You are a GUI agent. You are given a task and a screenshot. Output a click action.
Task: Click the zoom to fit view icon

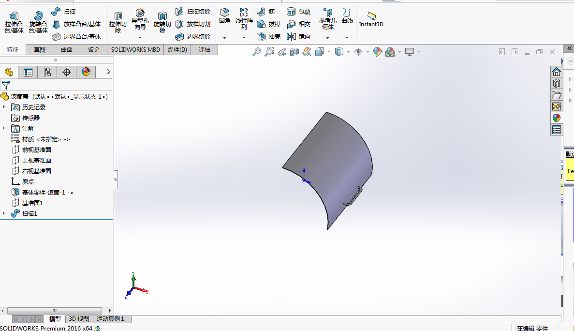tap(257, 52)
